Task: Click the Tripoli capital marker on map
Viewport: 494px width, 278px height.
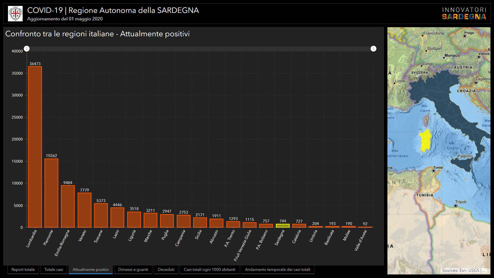Action: [x=456, y=206]
